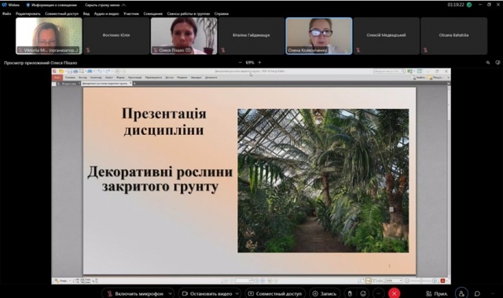Start recording with the Запись button

(325, 293)
